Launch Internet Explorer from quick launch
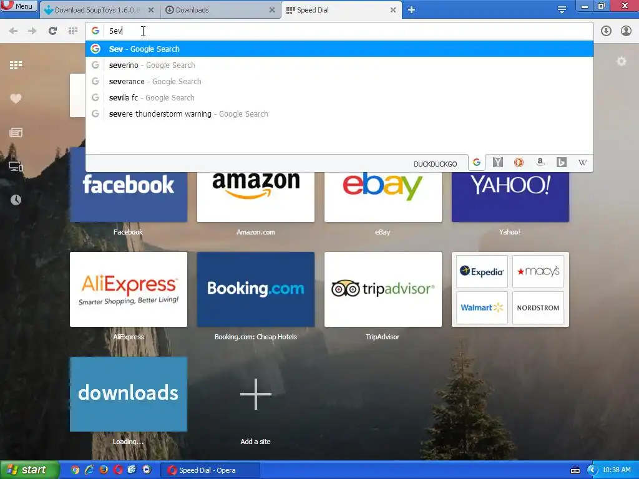The image size is (639, 479). point(89,470)
